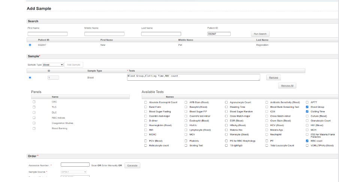Check Blood Bank Screening Test checkbox
This screenshot has height=182, width=339.
click(267, 107)
